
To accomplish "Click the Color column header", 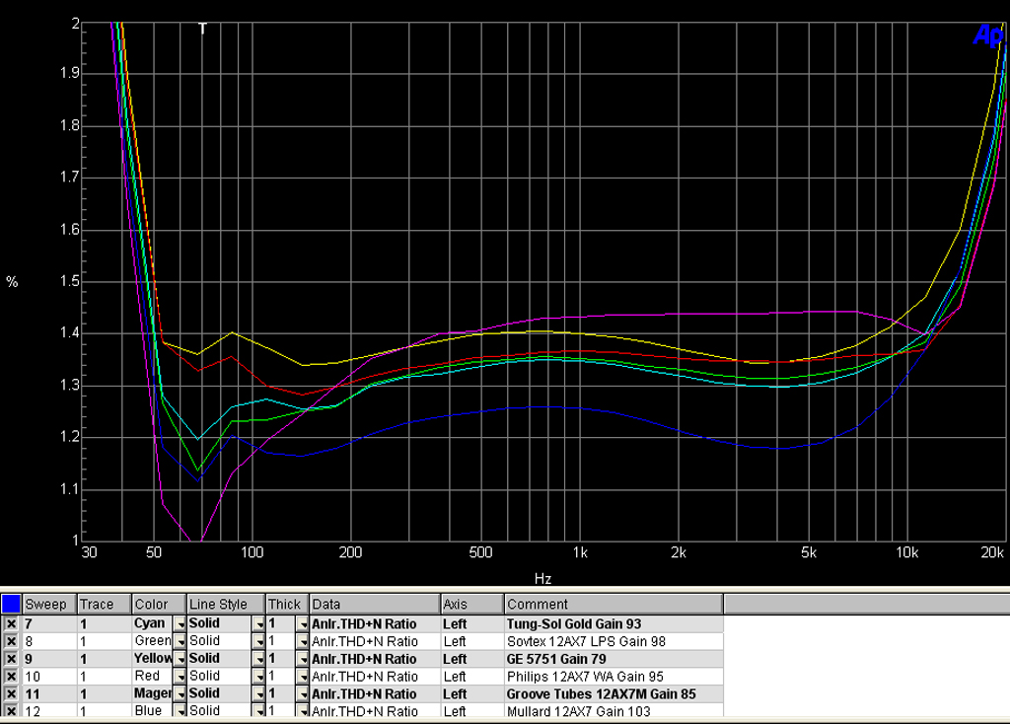I will (159, 605).
